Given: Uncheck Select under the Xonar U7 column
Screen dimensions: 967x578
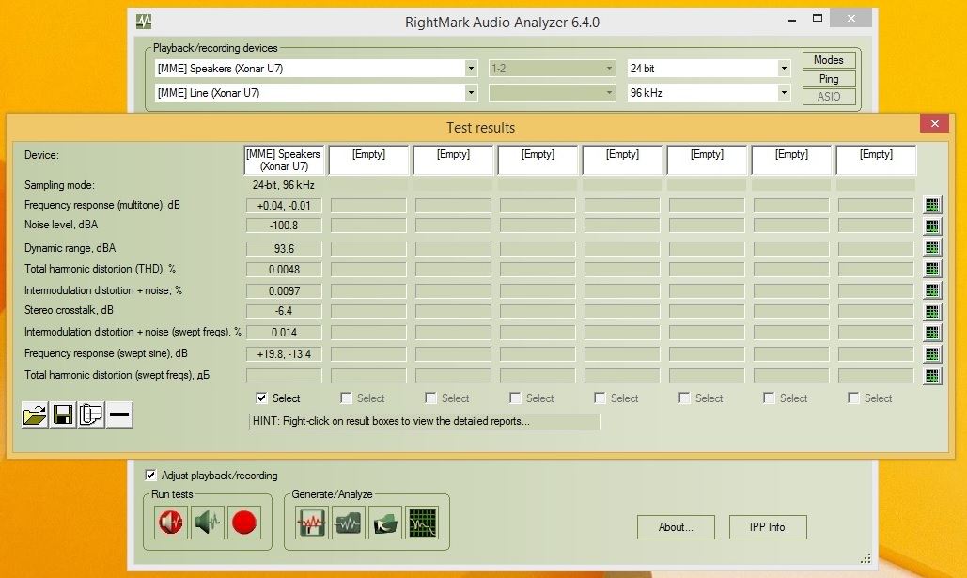Looking at the screenshot, I should click(261, 398).
